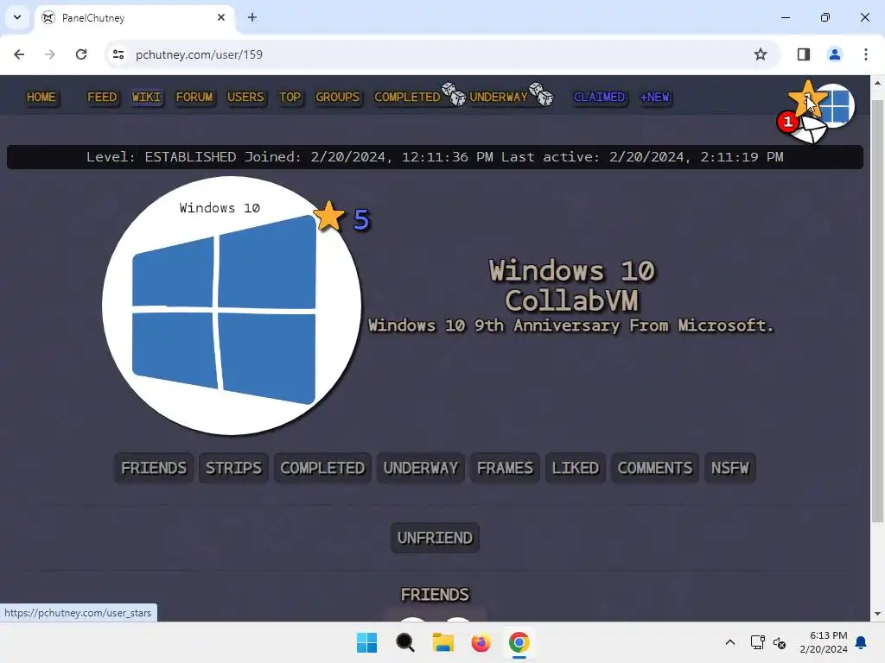Viewport: 885px width, 663px height.
Task: Open the WIKI link
Action: coord(146,97)
